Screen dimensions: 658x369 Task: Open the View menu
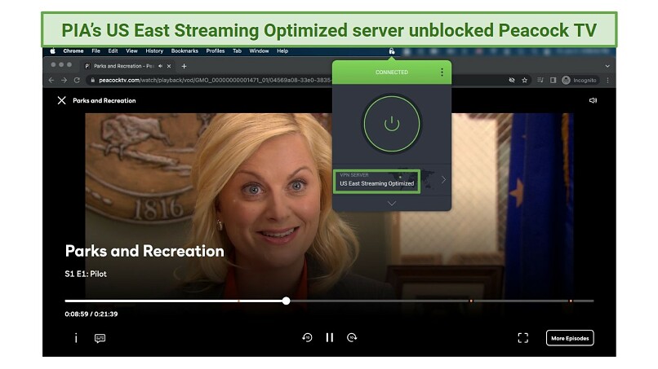pyautogui.click(x=131, y=51)
